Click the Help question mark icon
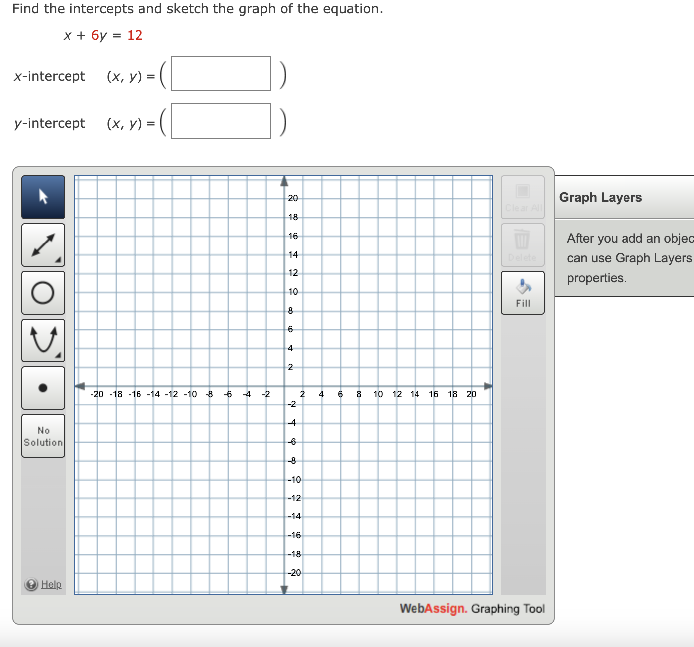Image resolution: width=694 pixels, height=647 pixels. [31, 584]
